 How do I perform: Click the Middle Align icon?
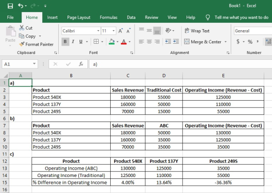click(149, 31)
